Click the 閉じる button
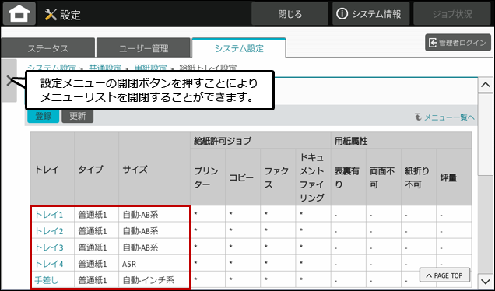Screen dimensions: 495x291 pos(290,13)
